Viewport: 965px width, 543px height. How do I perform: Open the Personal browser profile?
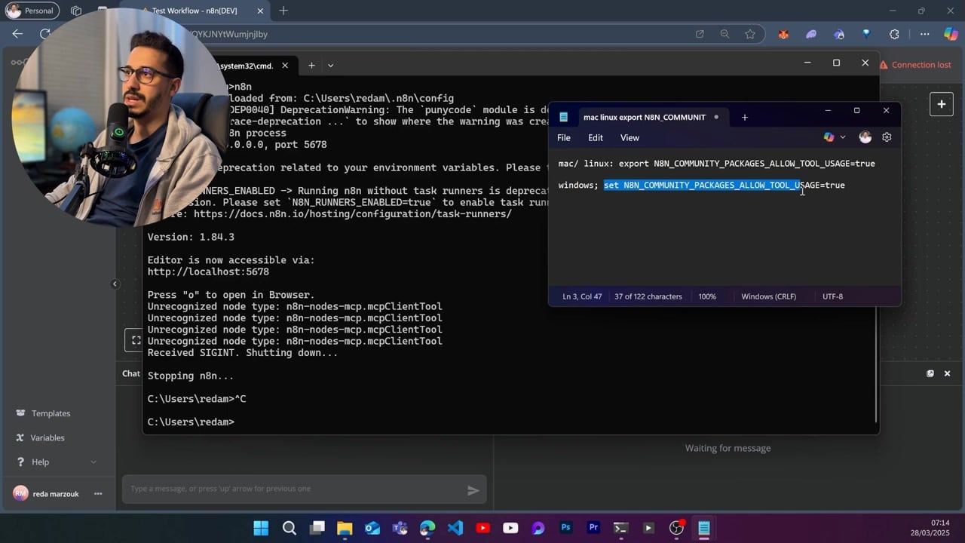(32, 11)
